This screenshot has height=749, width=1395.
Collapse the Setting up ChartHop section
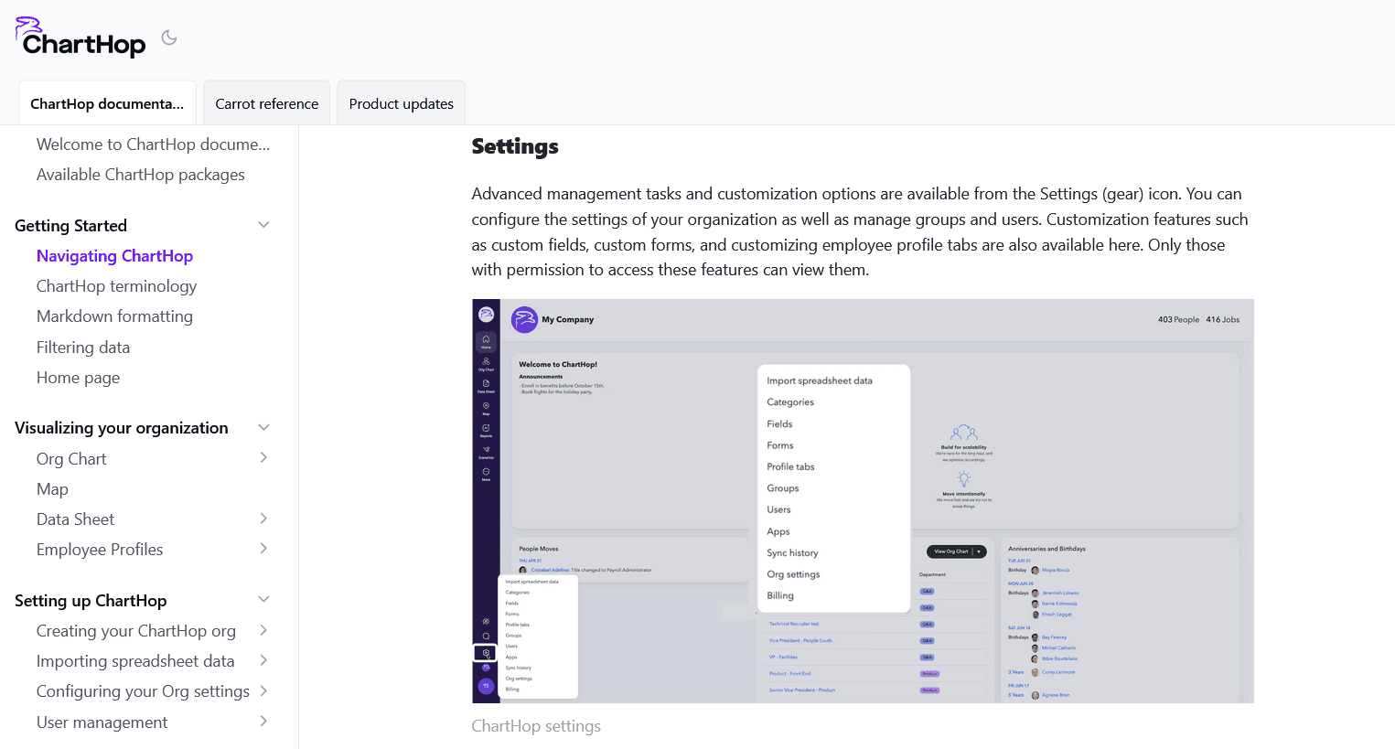coord(263,600)
